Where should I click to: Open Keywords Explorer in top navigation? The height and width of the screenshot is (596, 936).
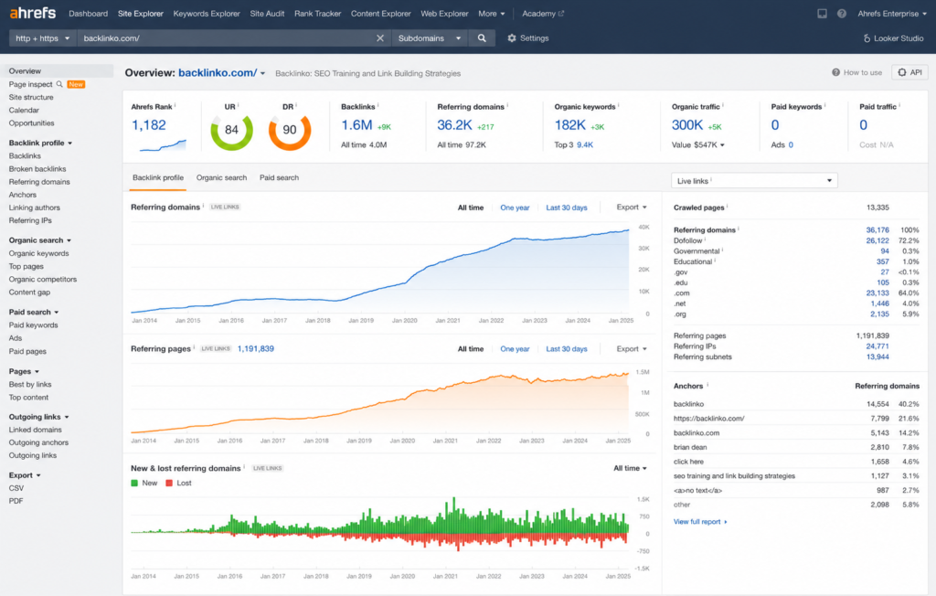coord(207,13)
